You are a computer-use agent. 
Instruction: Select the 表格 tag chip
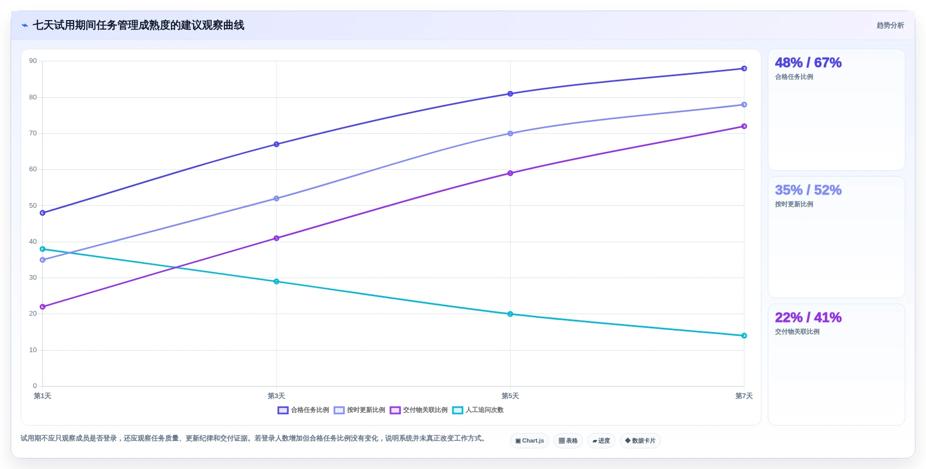point(568,441)
